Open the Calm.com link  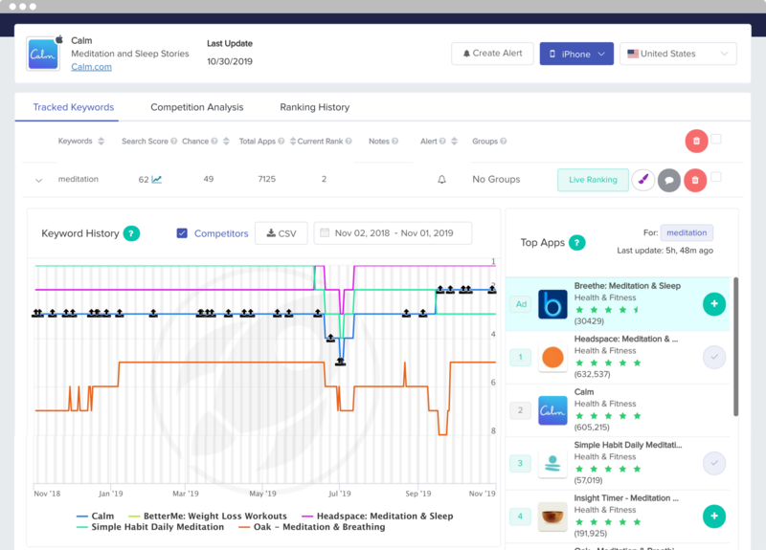point(91,67)
